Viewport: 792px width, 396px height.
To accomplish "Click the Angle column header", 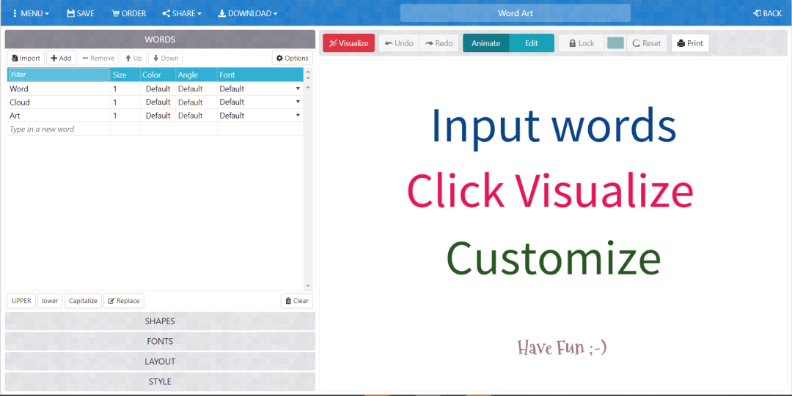I will 196,75.
